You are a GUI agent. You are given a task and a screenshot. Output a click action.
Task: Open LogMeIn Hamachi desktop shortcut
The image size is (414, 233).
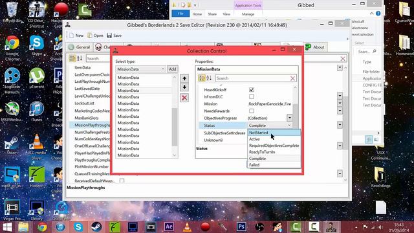click(x=12, y=81)
